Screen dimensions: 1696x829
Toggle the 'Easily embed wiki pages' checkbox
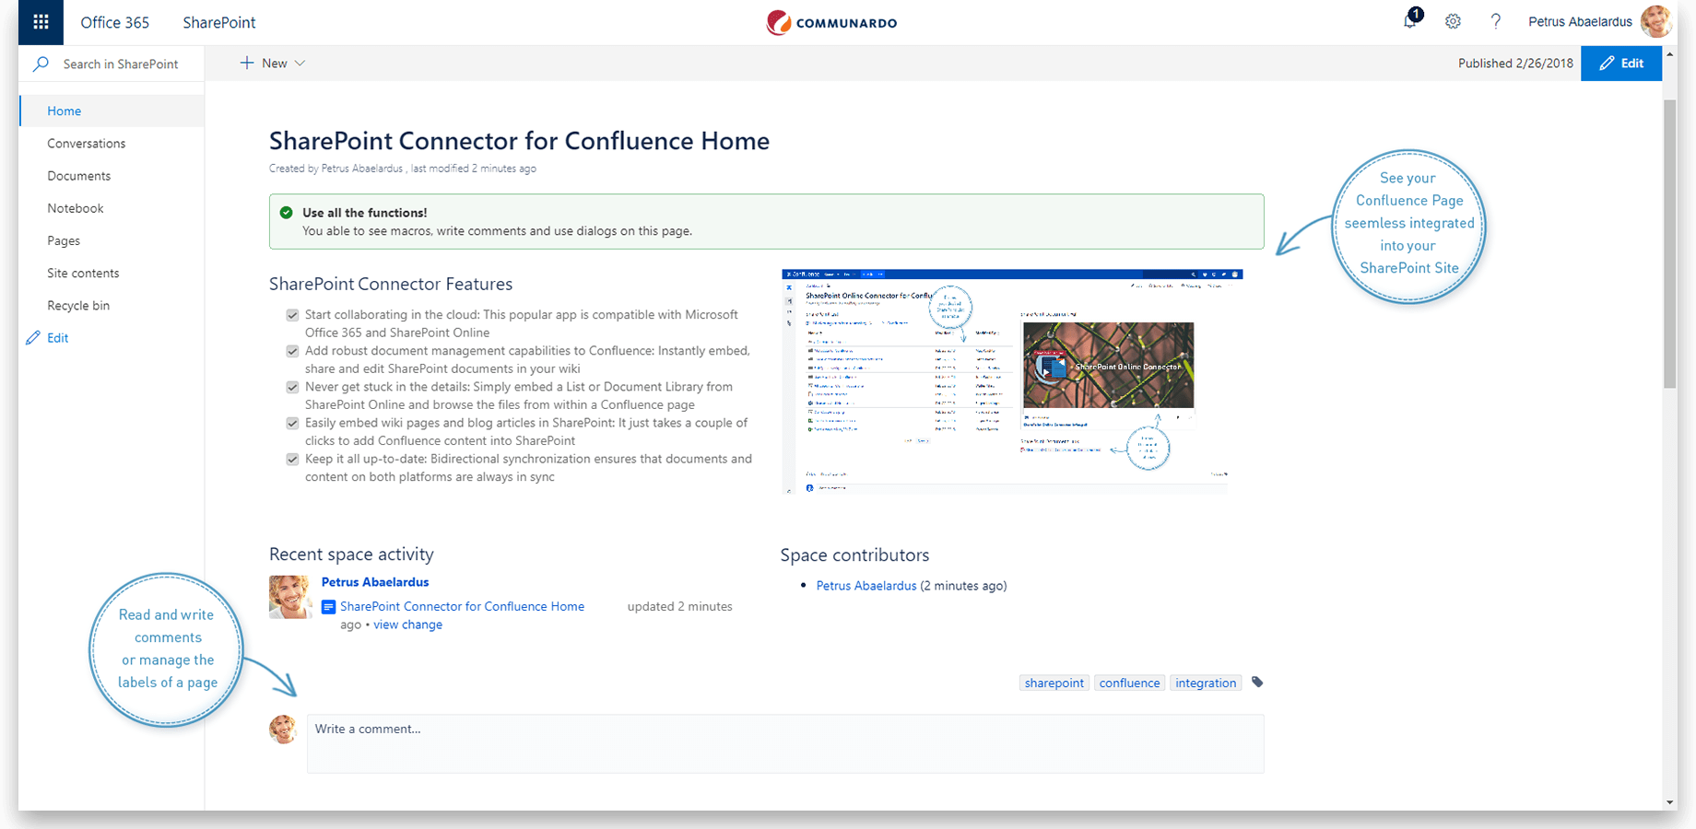pos(292,424)
